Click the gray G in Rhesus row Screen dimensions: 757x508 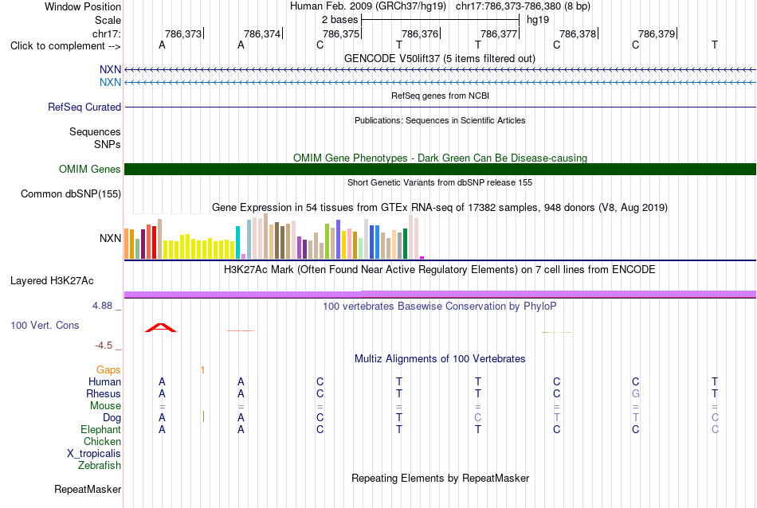(635, 393)
